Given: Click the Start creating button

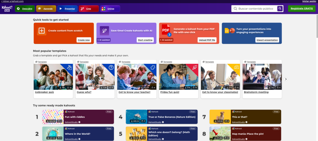Looking at the screenshot, I should tap(145, 40).
